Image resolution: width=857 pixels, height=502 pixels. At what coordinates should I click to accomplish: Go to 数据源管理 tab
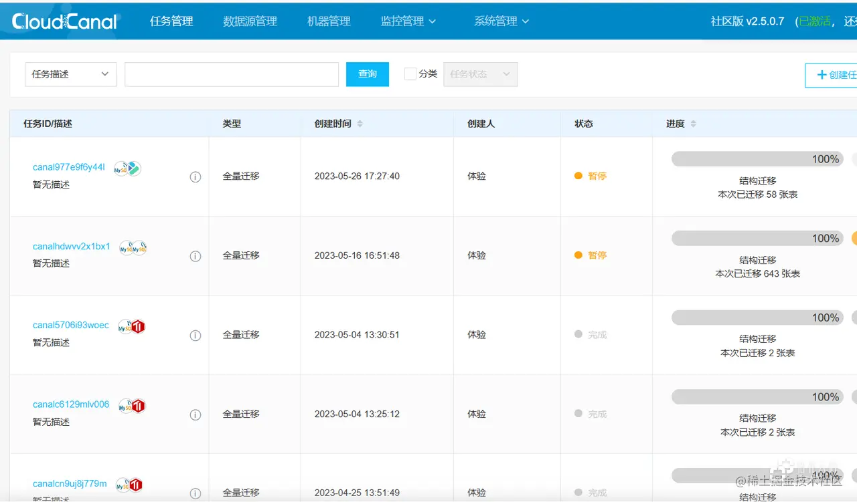pos(250,21)
